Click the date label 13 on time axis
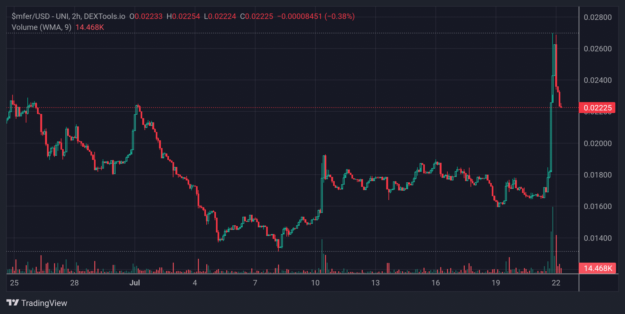The width and height of the screenshot is (625, 314). (x=375, y=283)
